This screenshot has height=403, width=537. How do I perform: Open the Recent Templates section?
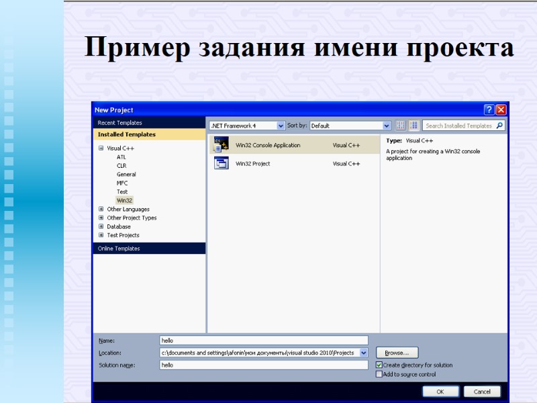click(121, 122)
